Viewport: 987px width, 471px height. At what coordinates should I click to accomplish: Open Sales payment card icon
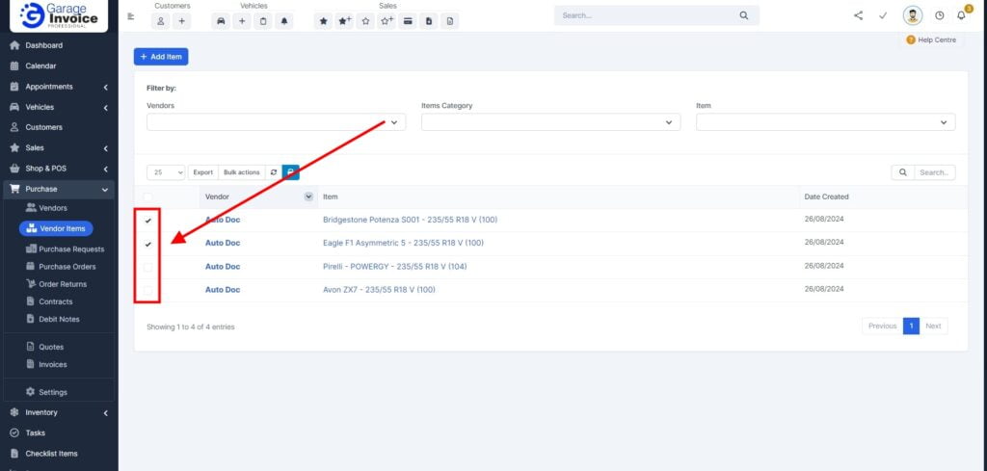pyautogui.click(x=408, y=21)
